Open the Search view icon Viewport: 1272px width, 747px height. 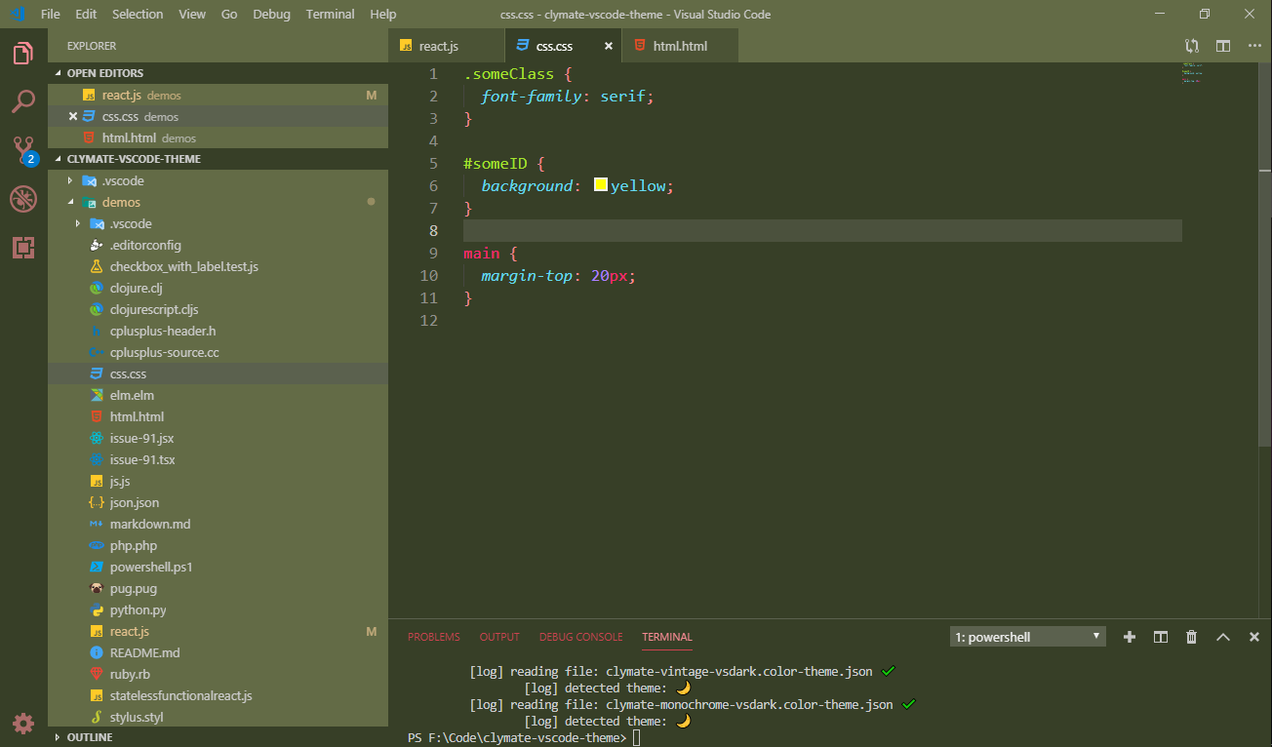(23, 100)
